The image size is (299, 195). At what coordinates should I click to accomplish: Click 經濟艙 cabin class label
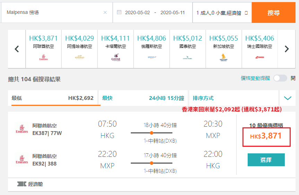[x=35, y=184]
